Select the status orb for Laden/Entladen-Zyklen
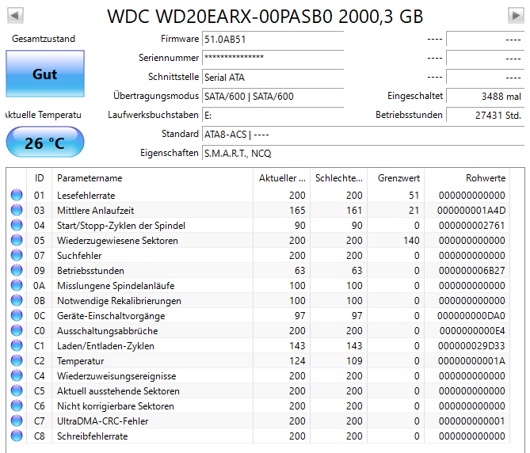Screen dimensions: 530x453 tap(17, 345)
